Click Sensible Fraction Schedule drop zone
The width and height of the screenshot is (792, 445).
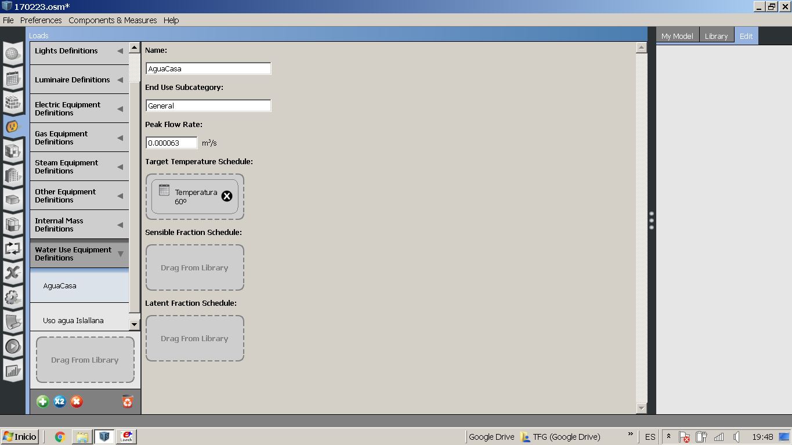pyautogui.click(x=194, y=267)
